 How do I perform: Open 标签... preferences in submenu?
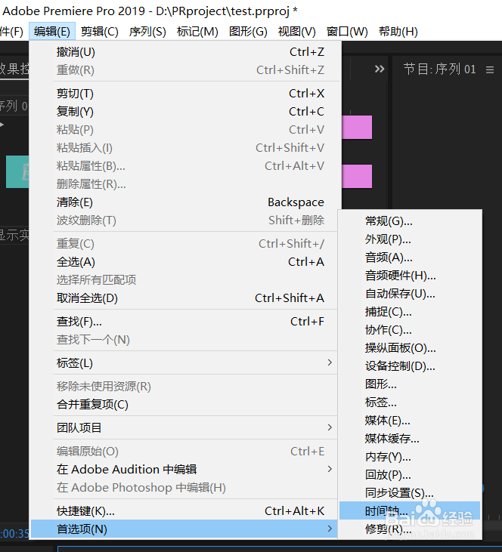point(410,402)
